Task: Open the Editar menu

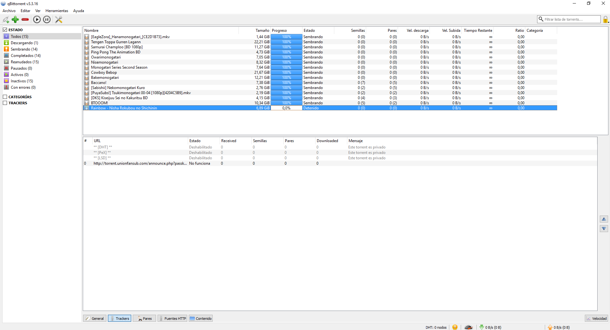Action: (25, 11)
